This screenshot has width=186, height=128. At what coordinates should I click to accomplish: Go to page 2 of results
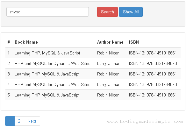19,121
